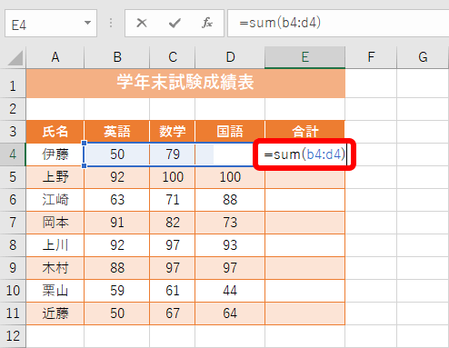This screenshot has height=348, width=449.
Task: Click 上川's Japanese score 93
Action: coord(230,245)
